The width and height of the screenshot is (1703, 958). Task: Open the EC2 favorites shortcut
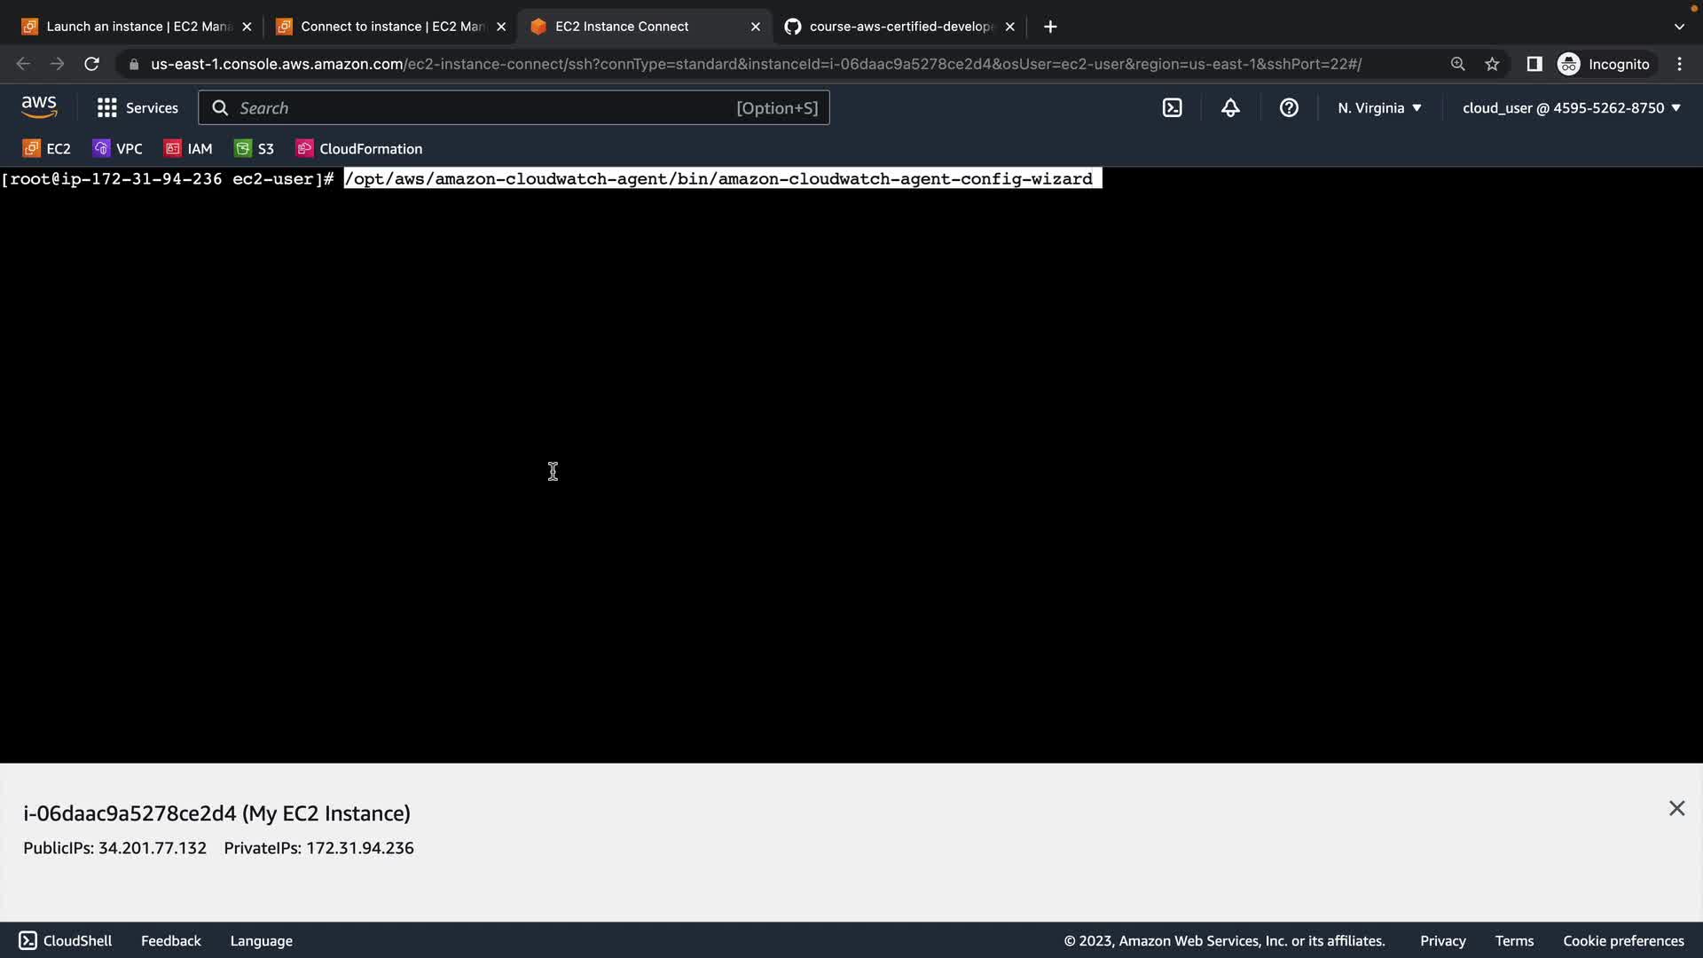pos(47,149)
